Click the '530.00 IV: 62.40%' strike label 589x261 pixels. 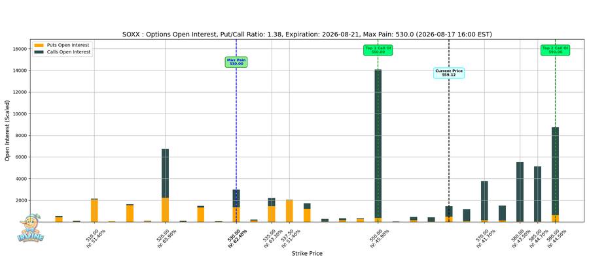[x=237, y=238]
